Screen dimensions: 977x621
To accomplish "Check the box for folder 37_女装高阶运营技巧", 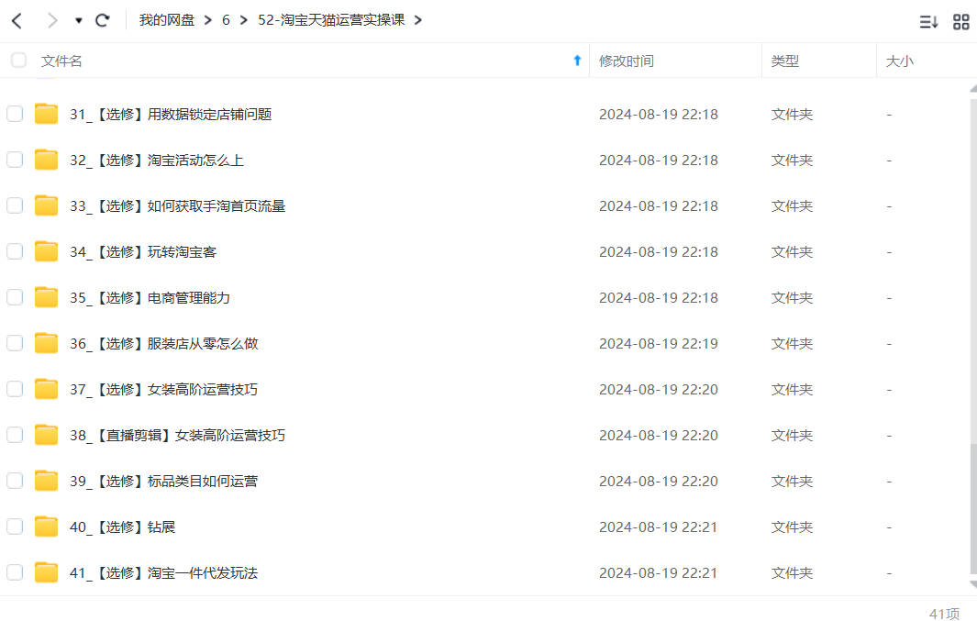I will click(x=15, y=389).
